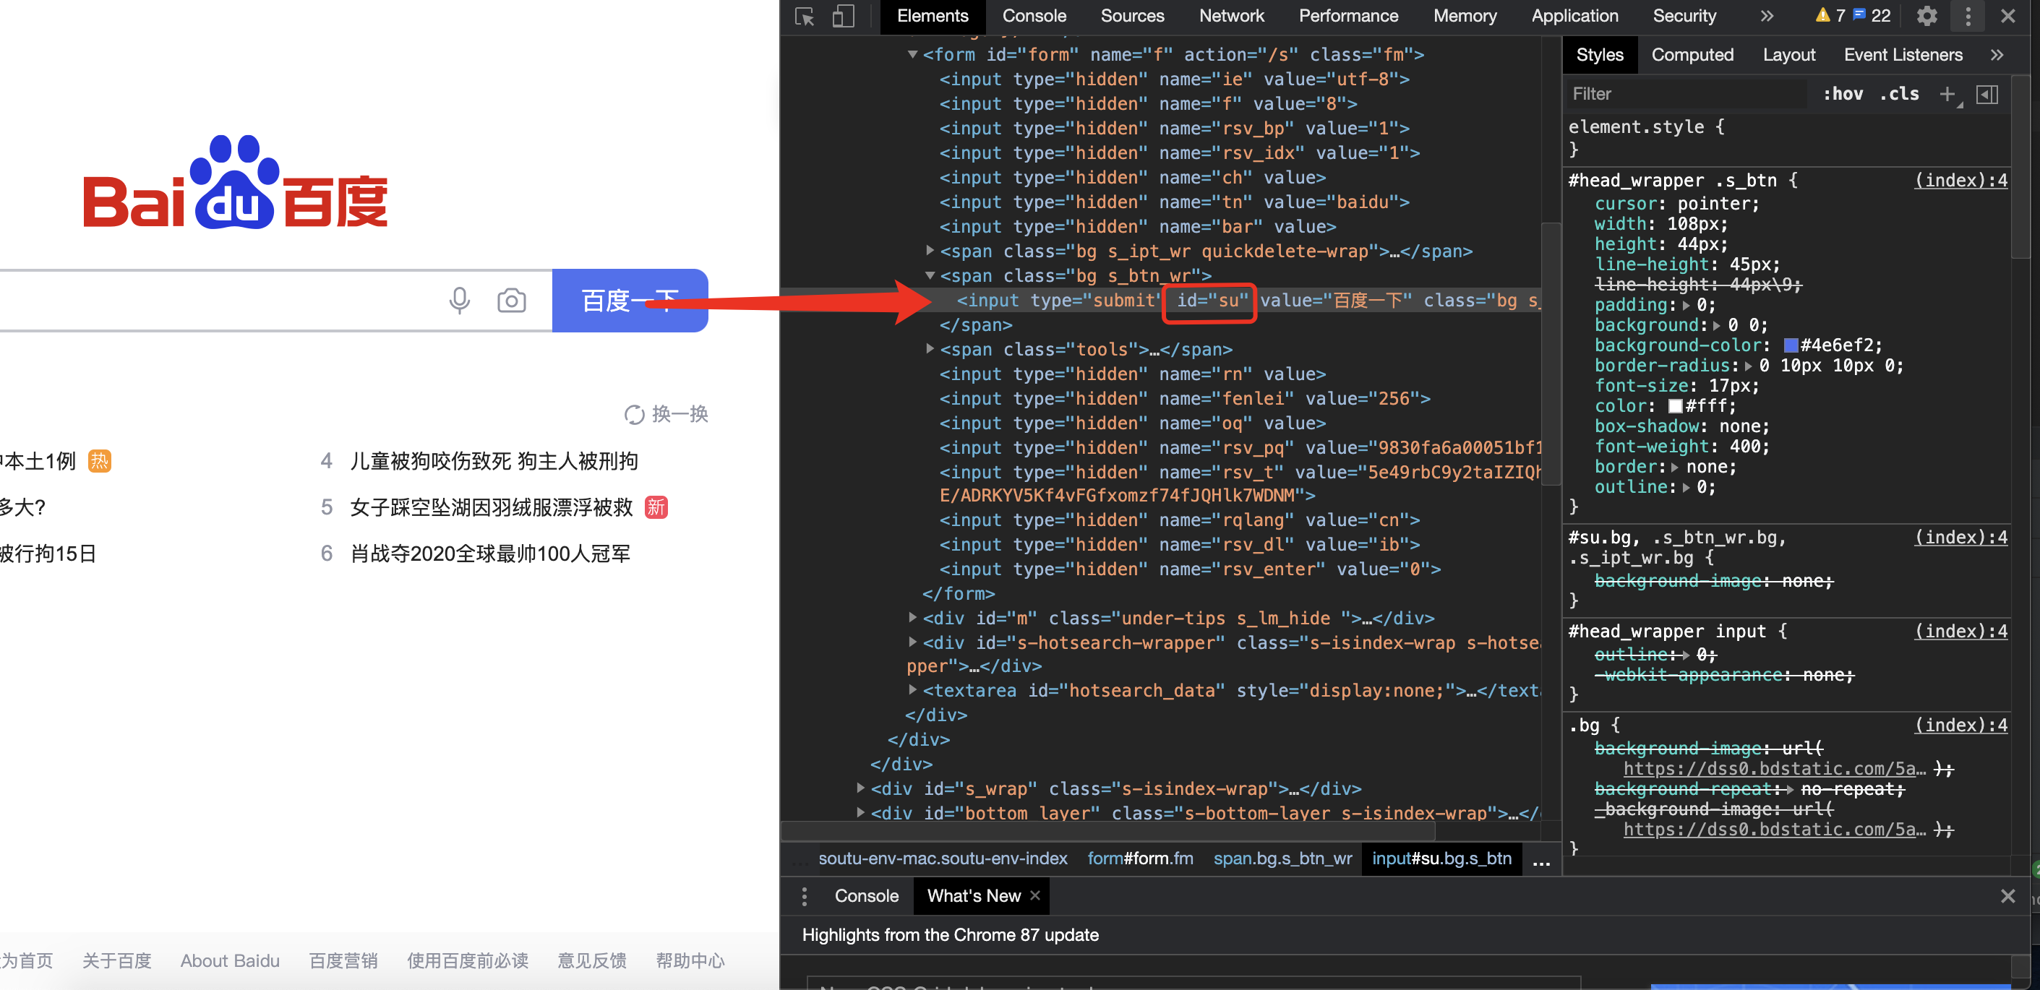Viewport: 2040px width, 990px height.
Task: Toggle the device toolbar icon
Action: [x=844, y=16]
